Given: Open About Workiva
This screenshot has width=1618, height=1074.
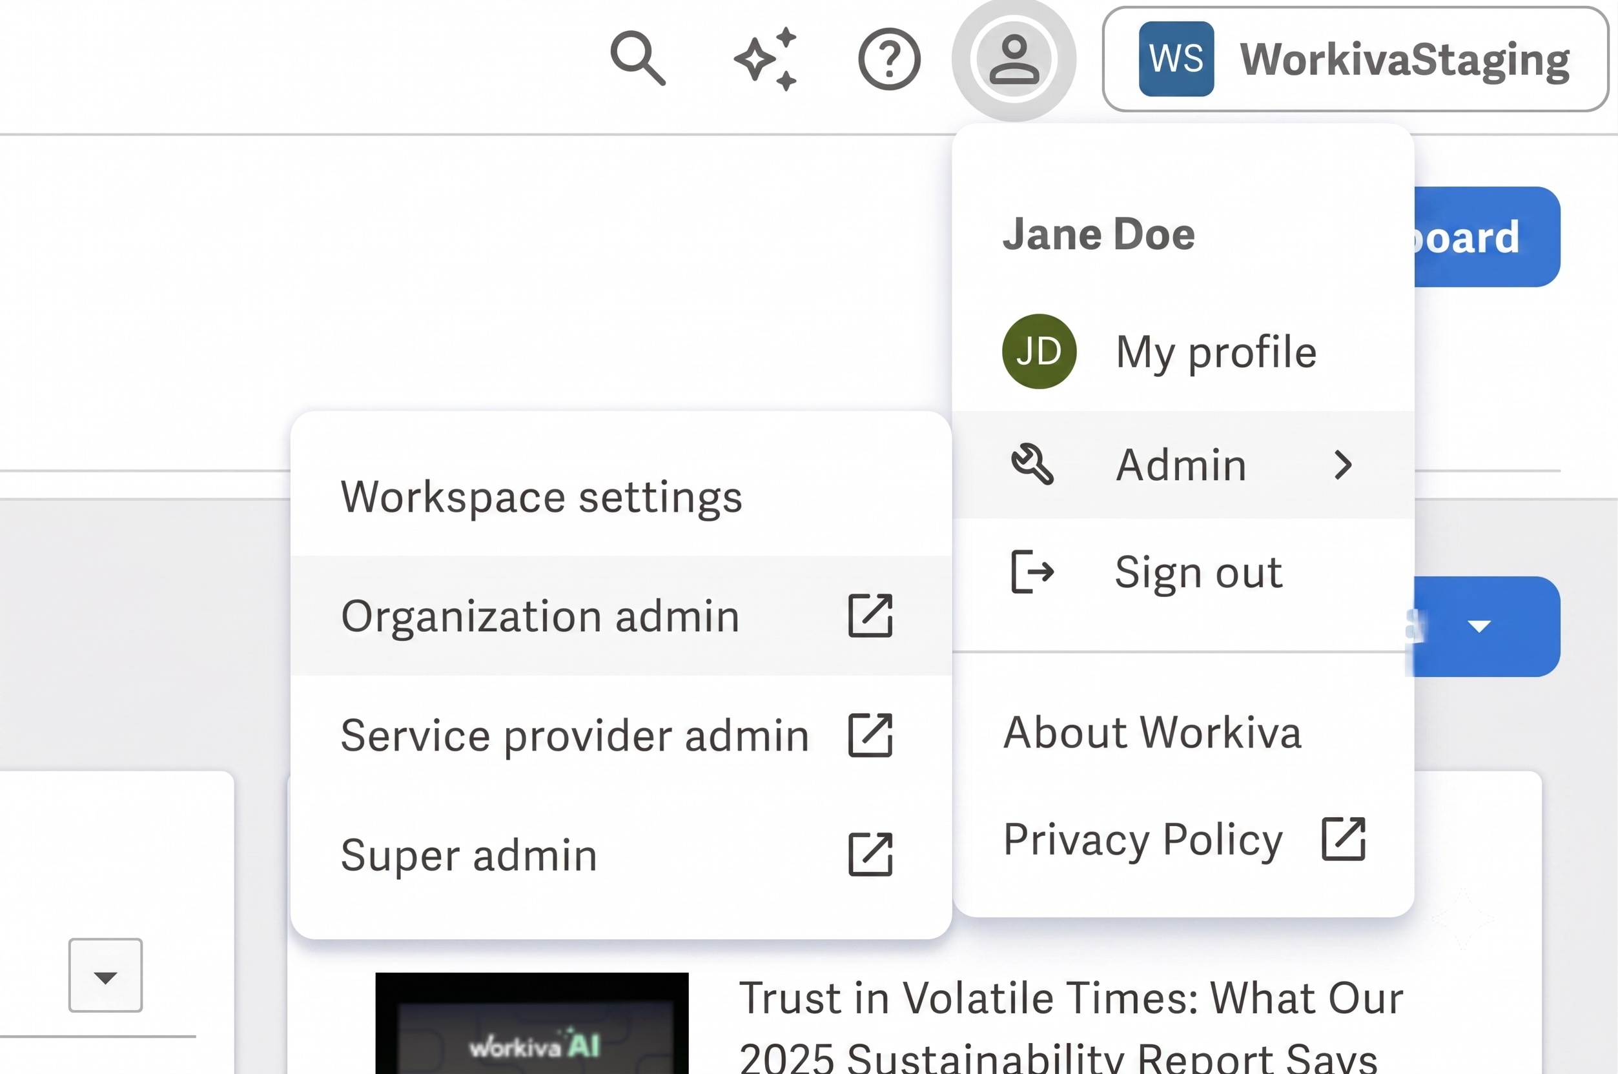Looking at the screenshot, I should pos(1183,732).
